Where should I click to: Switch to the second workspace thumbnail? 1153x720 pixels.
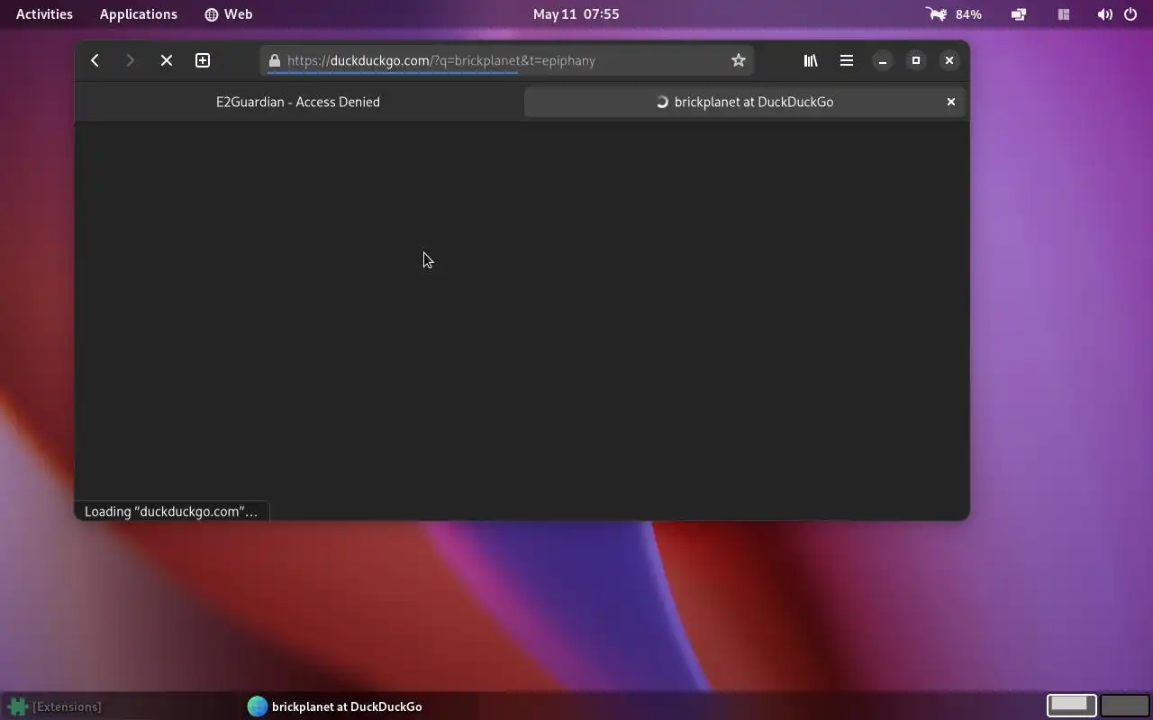coord(1124,706)
